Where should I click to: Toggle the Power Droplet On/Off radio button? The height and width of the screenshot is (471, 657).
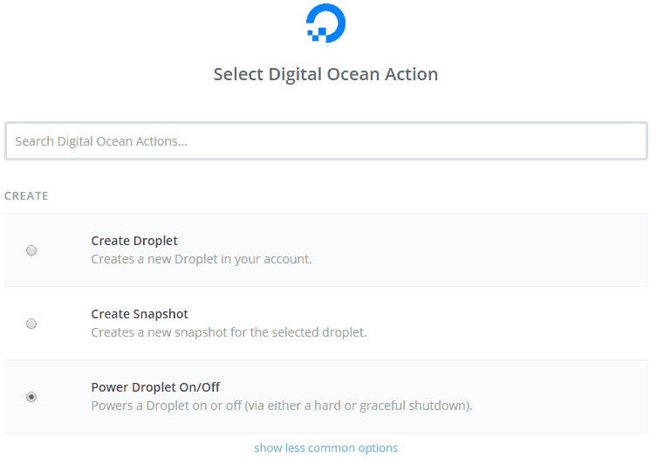(x=31, y=396)
